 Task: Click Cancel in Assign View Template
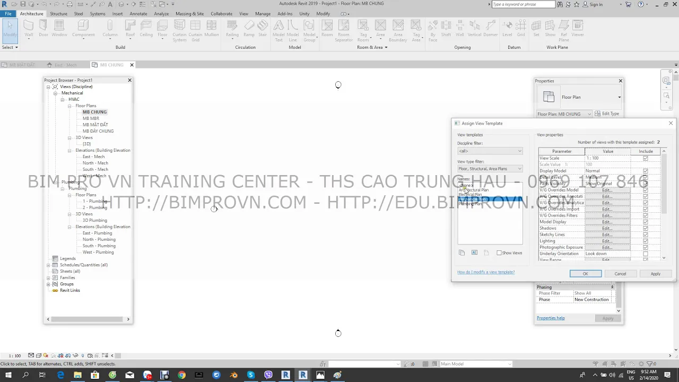point(620,274)
